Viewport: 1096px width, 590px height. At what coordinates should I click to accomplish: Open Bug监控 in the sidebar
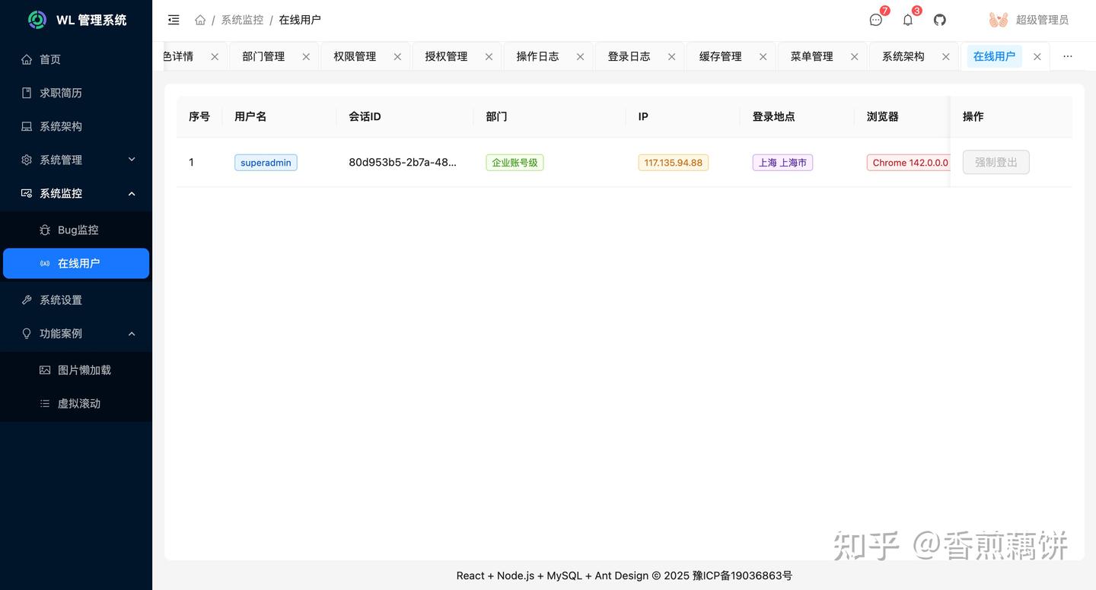pyautogui.click(x=76, y=230)
